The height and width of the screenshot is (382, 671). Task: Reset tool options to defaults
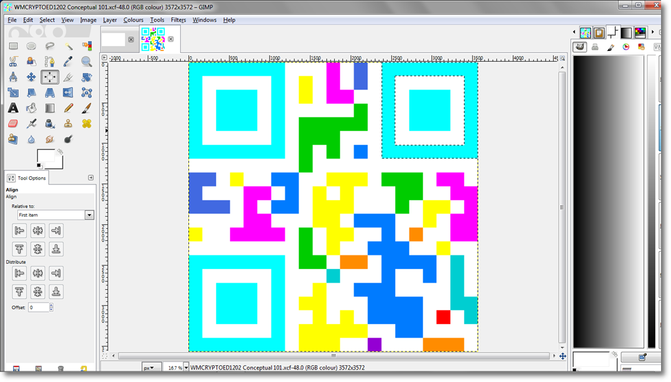[x=83, y=369]
